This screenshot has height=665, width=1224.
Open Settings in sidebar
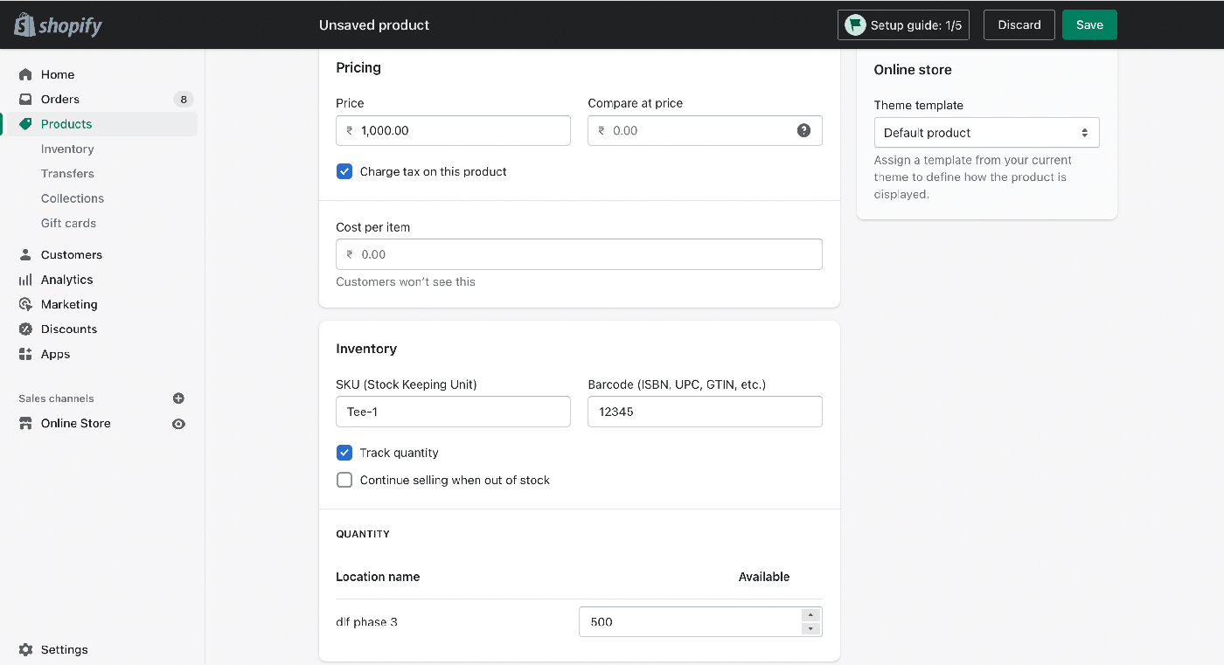pos(65,649)
